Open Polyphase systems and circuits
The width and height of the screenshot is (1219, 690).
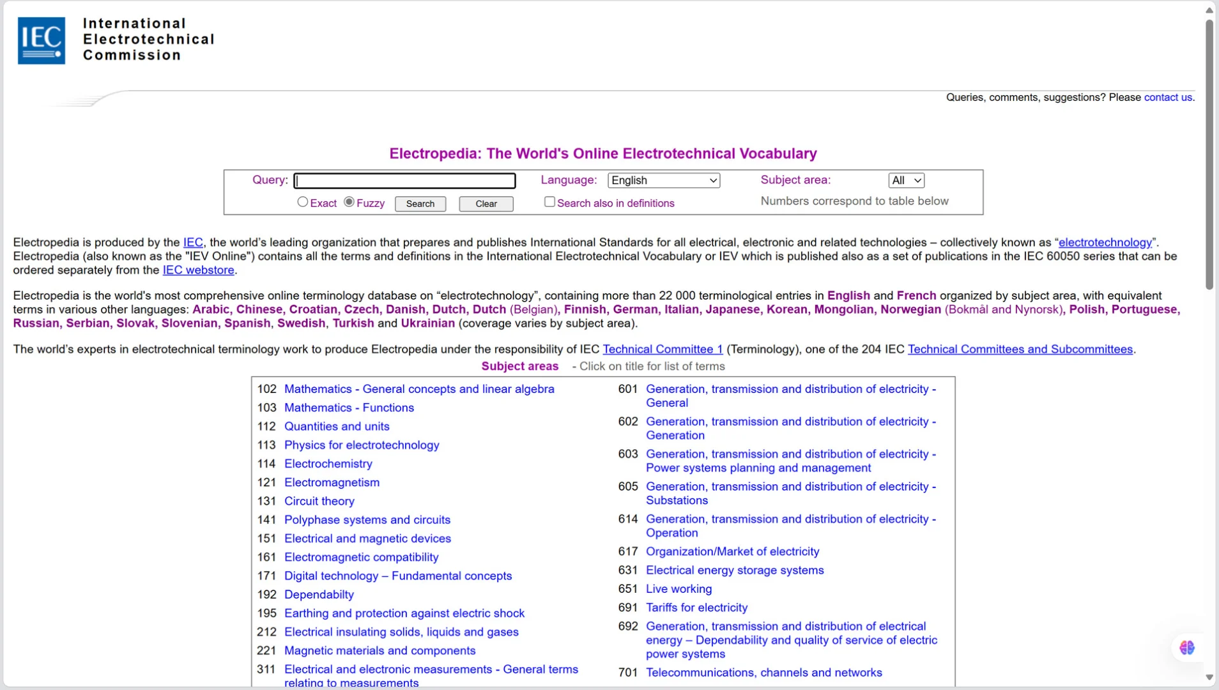367,519
